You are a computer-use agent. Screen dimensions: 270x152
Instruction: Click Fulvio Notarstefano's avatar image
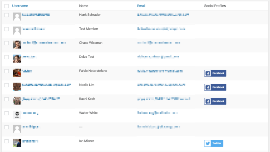[17, 73]
